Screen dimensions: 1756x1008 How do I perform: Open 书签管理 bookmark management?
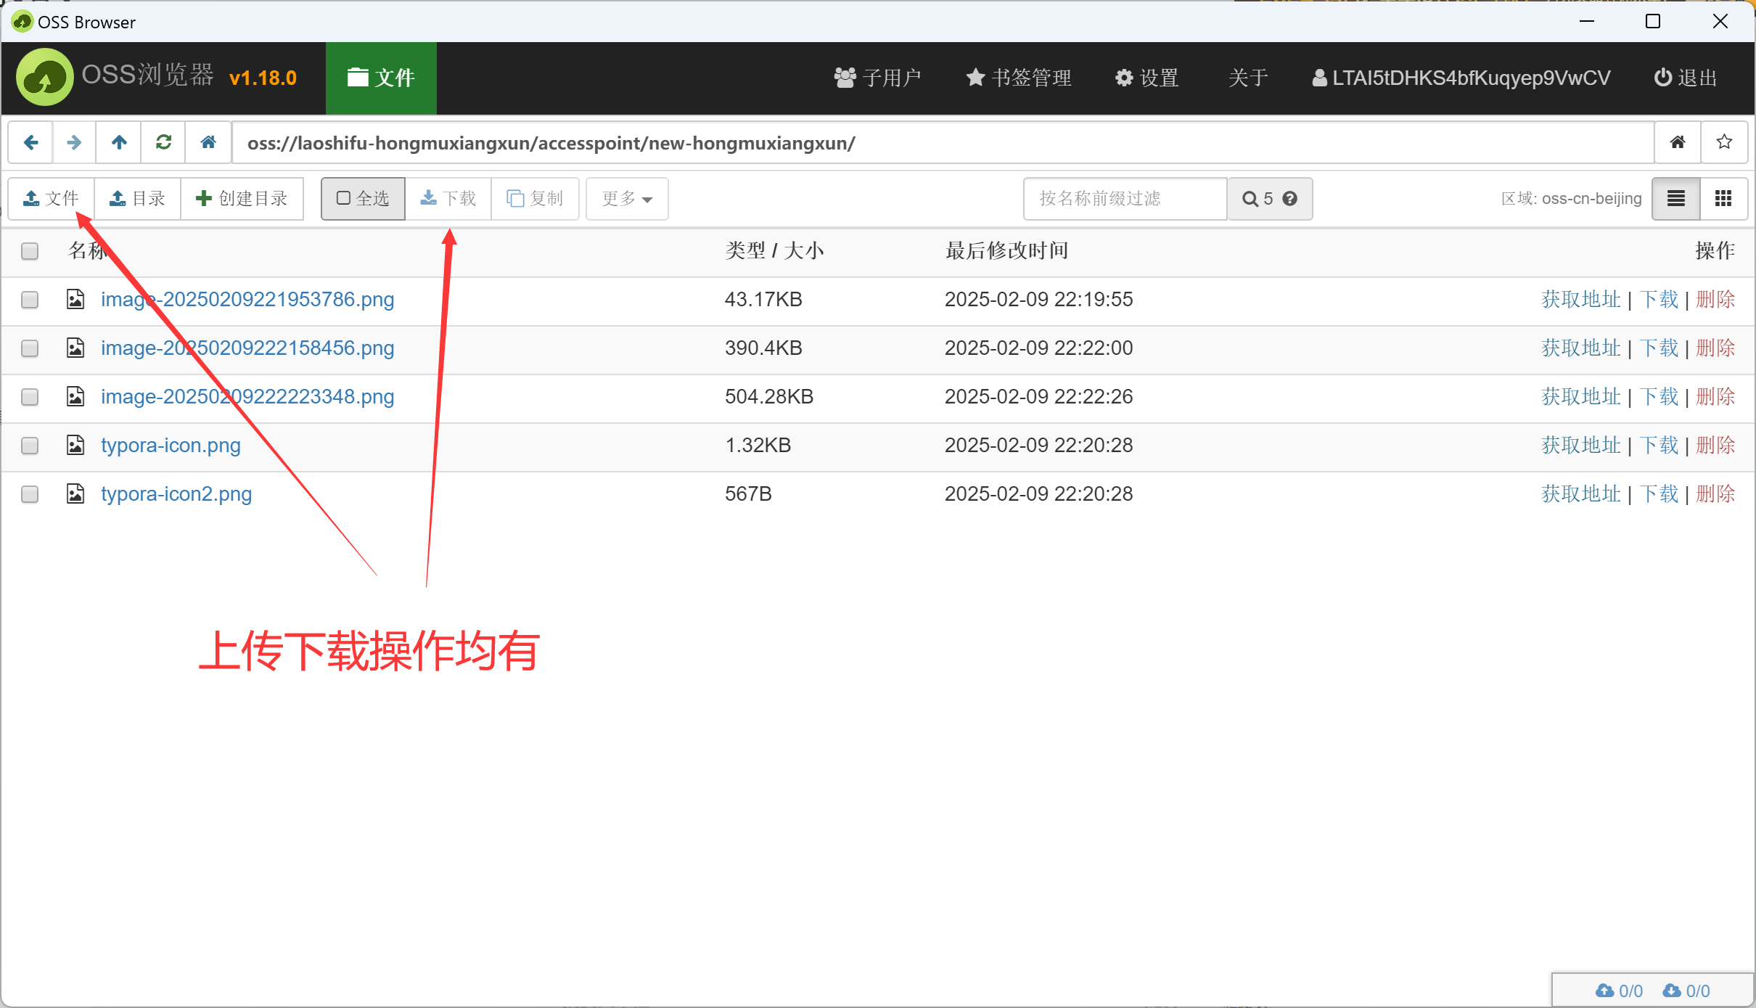(1019, 78)
